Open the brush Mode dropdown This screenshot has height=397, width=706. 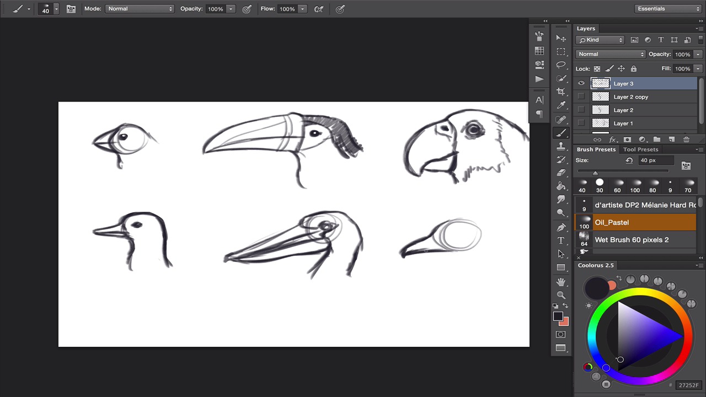click(140, 9)
